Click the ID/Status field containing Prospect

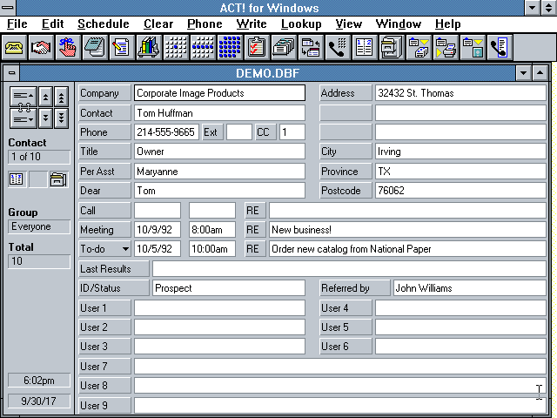click(x=229, y=288)
